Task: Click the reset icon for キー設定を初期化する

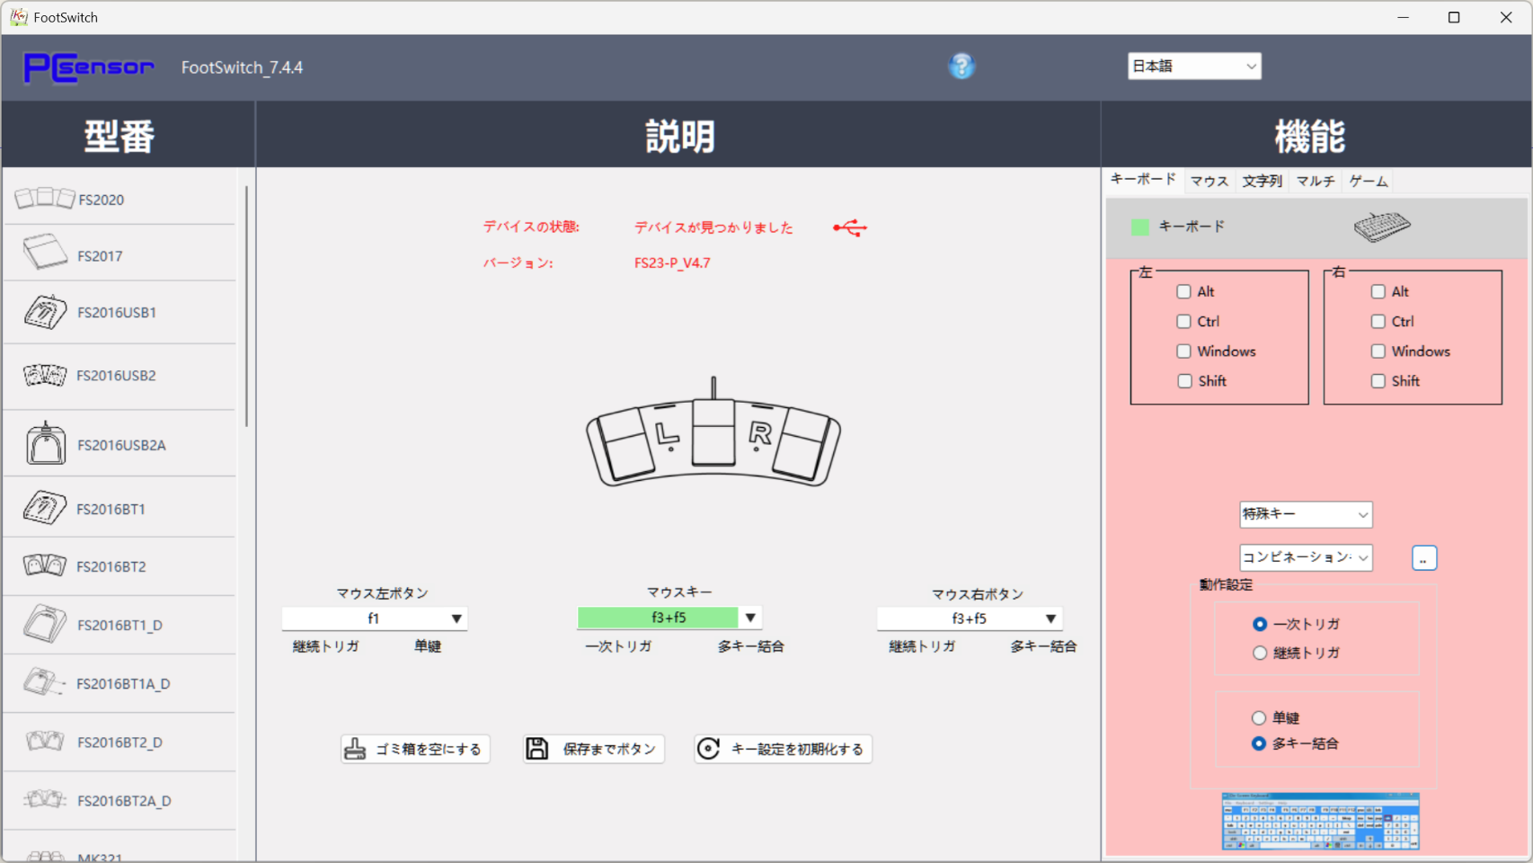Action: 708,749
